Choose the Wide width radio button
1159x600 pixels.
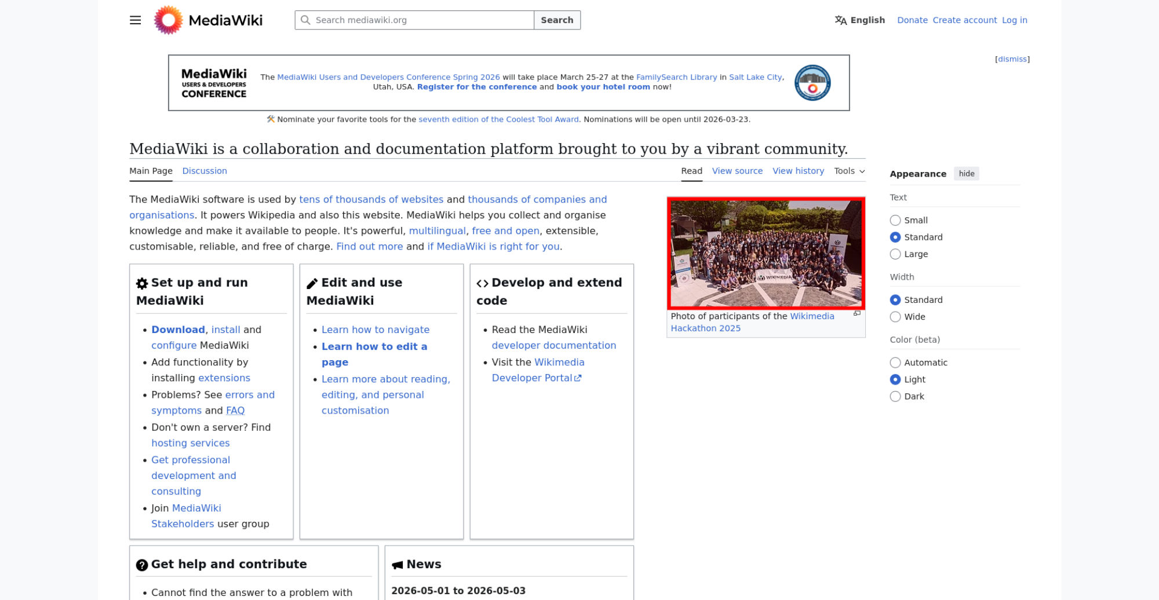[x=895, y=317]
